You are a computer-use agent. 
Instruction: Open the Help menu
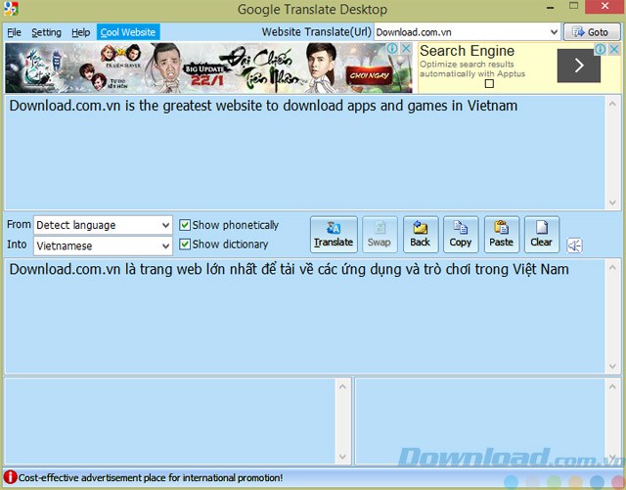(80, 32)
